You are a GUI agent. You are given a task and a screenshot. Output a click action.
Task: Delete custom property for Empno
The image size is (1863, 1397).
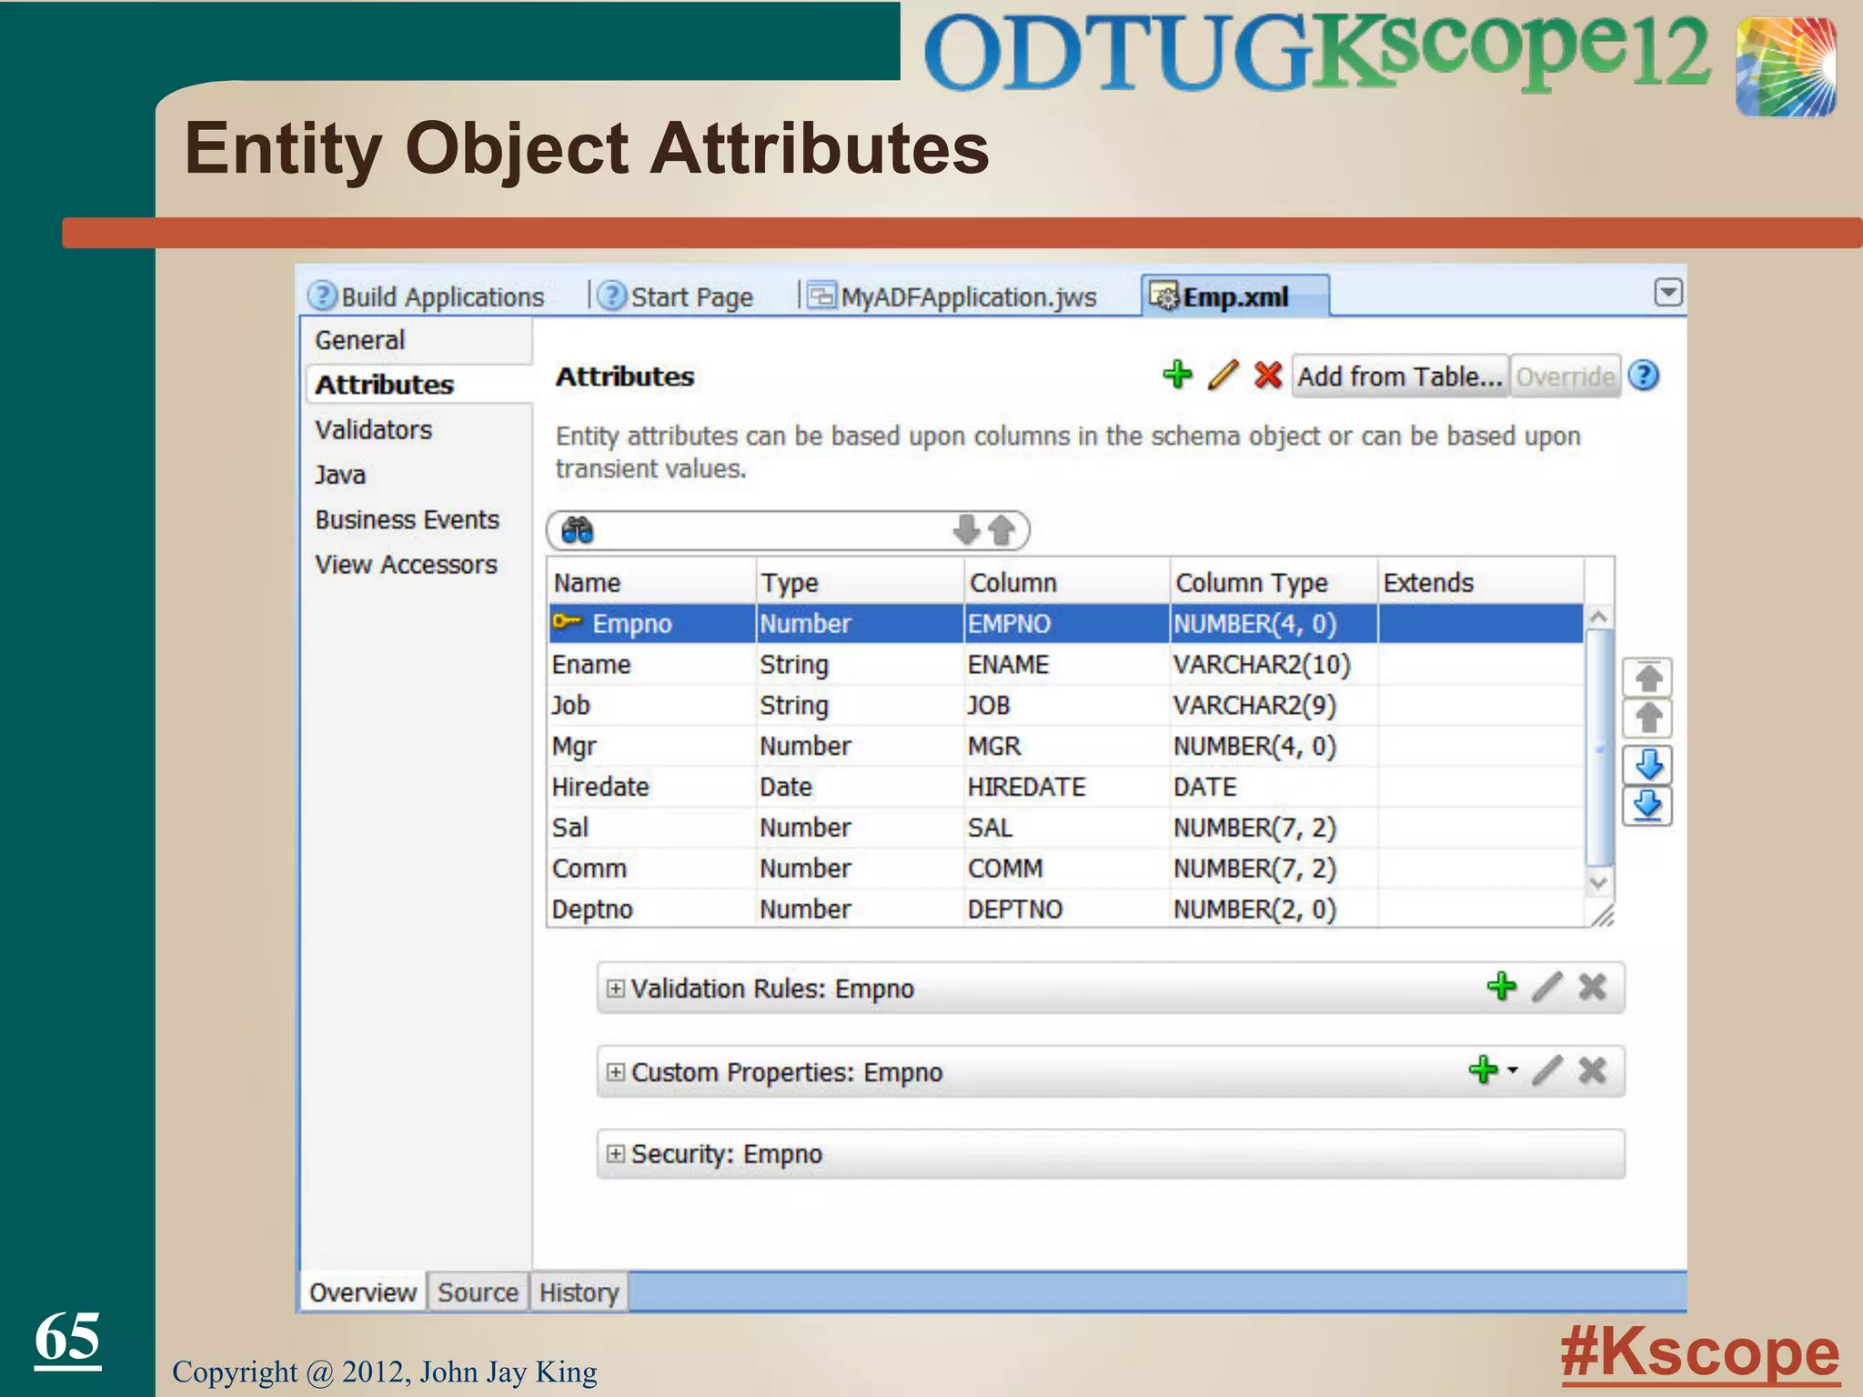(x=1592, y=1070)
